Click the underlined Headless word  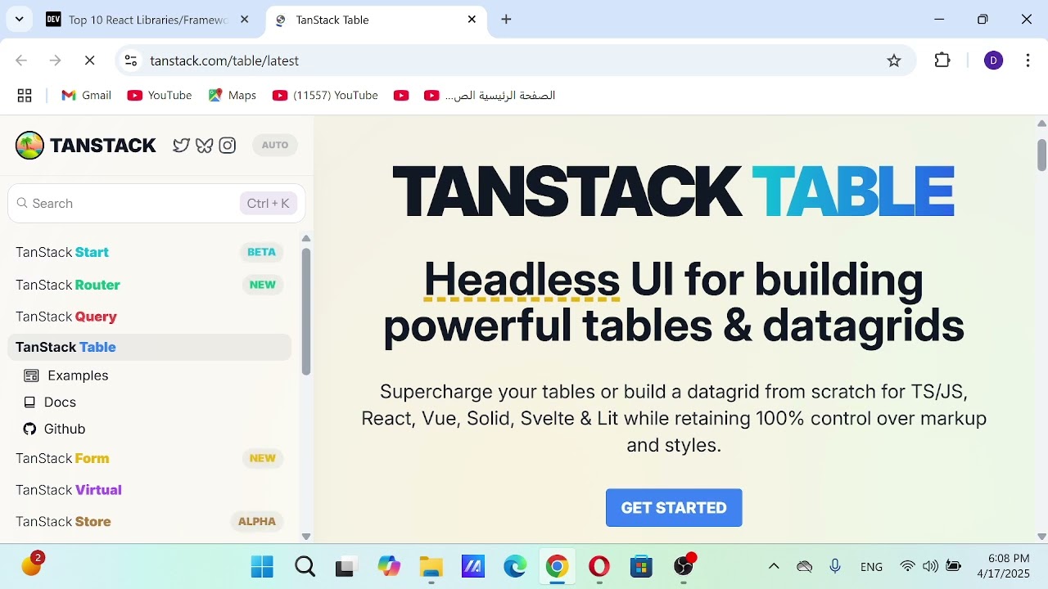coord(522,281)
